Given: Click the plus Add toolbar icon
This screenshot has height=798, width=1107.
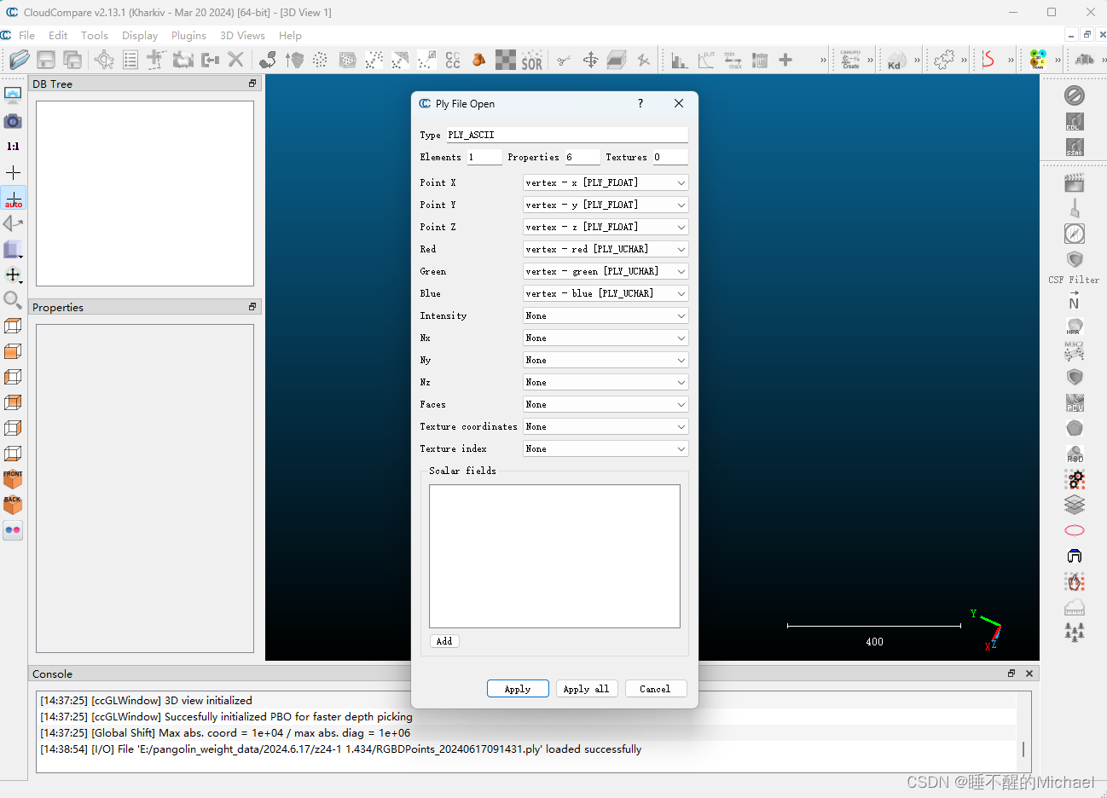Looking at the screenshot, I should [785, 60].
